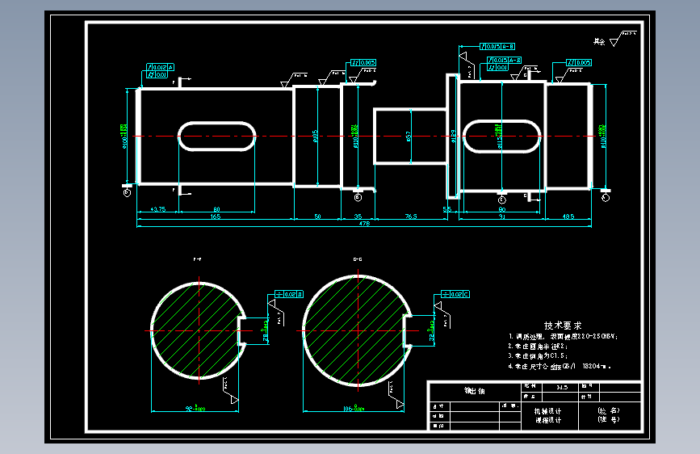Click the 5.5 dimension text
Viewport: 700px width, 454px height.
[x=446, y=209]
